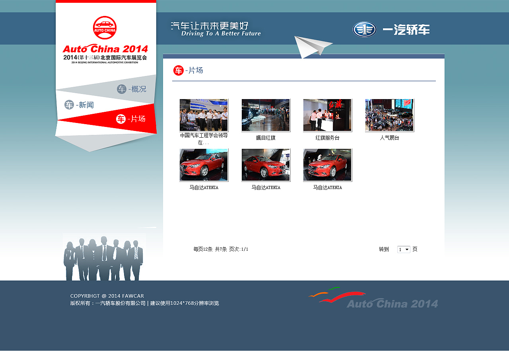The image size is (509, 351).
Task: Click the footer Auto China 2014 logo
Action: click(373, 298)
